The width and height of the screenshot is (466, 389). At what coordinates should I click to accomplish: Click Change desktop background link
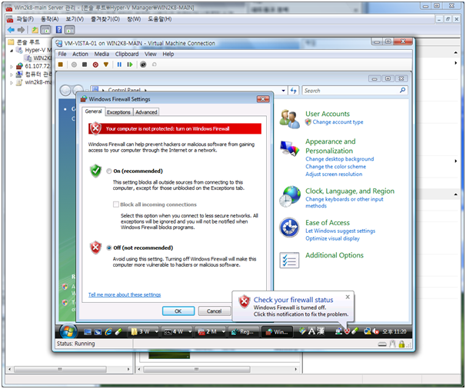pos(340,159)
